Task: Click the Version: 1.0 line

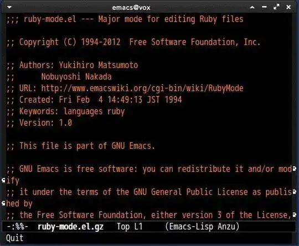Action: coord(39,123)
